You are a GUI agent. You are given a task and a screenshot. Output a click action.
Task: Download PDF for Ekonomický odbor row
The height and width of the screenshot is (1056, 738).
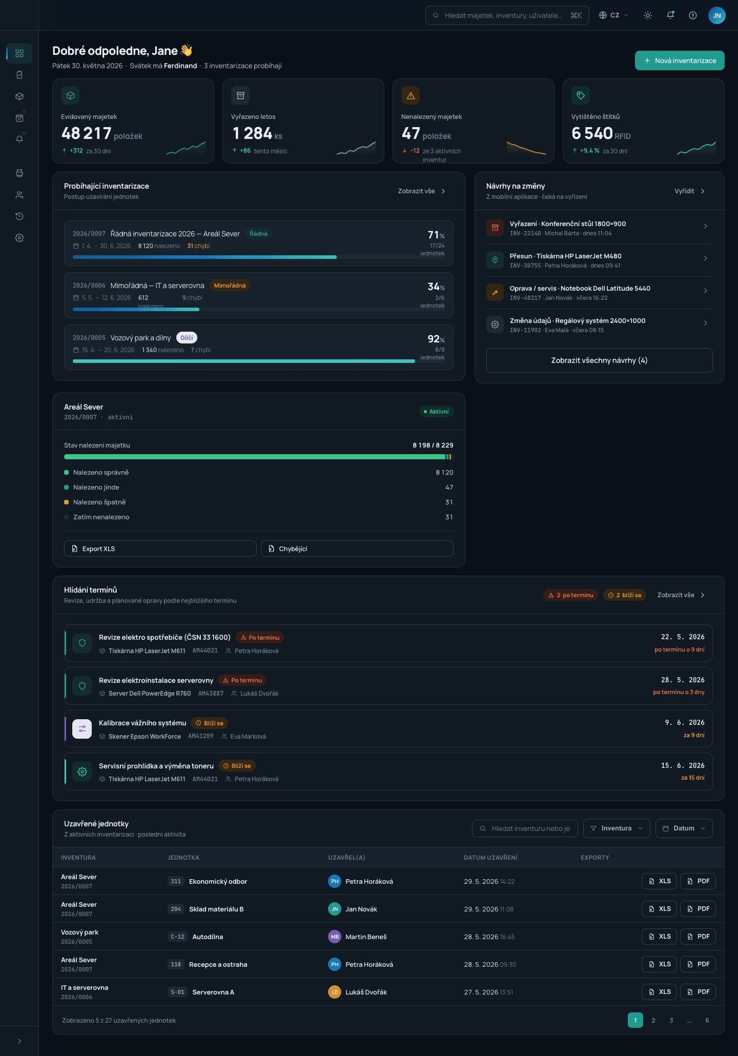[x=698, y=881]
